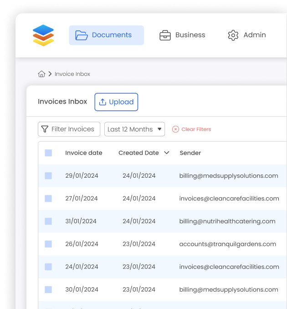Open the Last 12 Months dropdown
This screenshot has height=309, width=287.
click(x=134, y=130)
